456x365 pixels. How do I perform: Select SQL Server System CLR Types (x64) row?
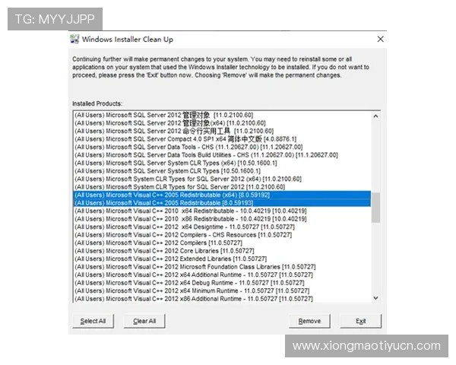(x=222, y=163)
